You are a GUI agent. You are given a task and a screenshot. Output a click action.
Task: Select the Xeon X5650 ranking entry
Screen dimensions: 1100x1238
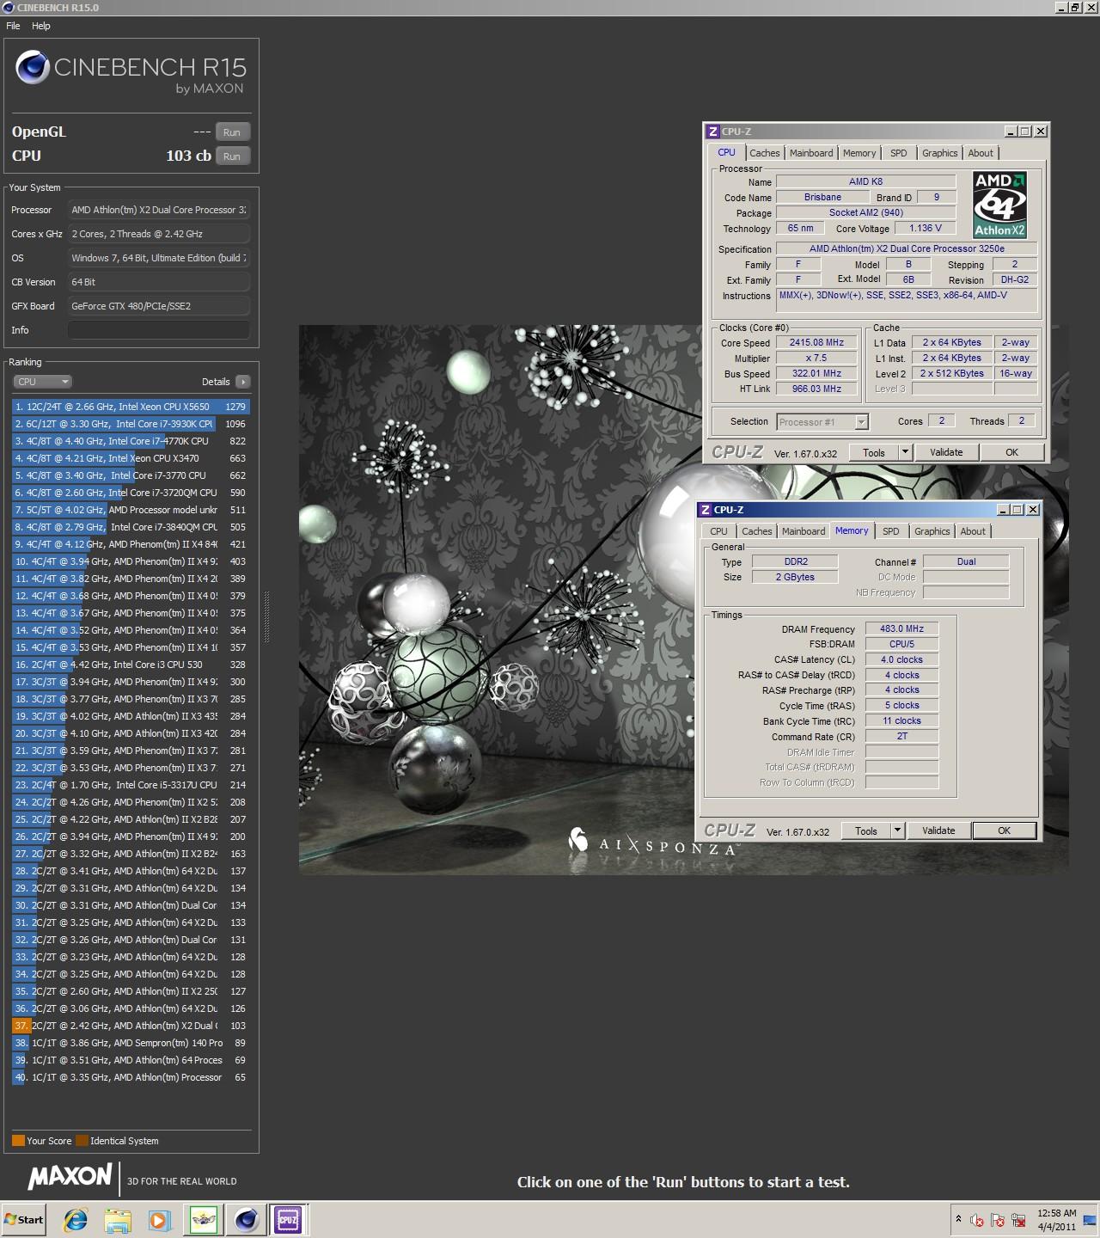click(x=131, y=407)
